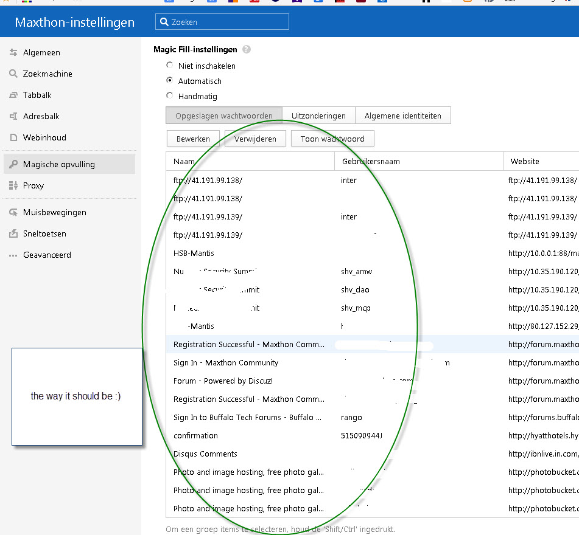
Task: Switch to Algemene identiteiten tab
Action: pos(403,116)
